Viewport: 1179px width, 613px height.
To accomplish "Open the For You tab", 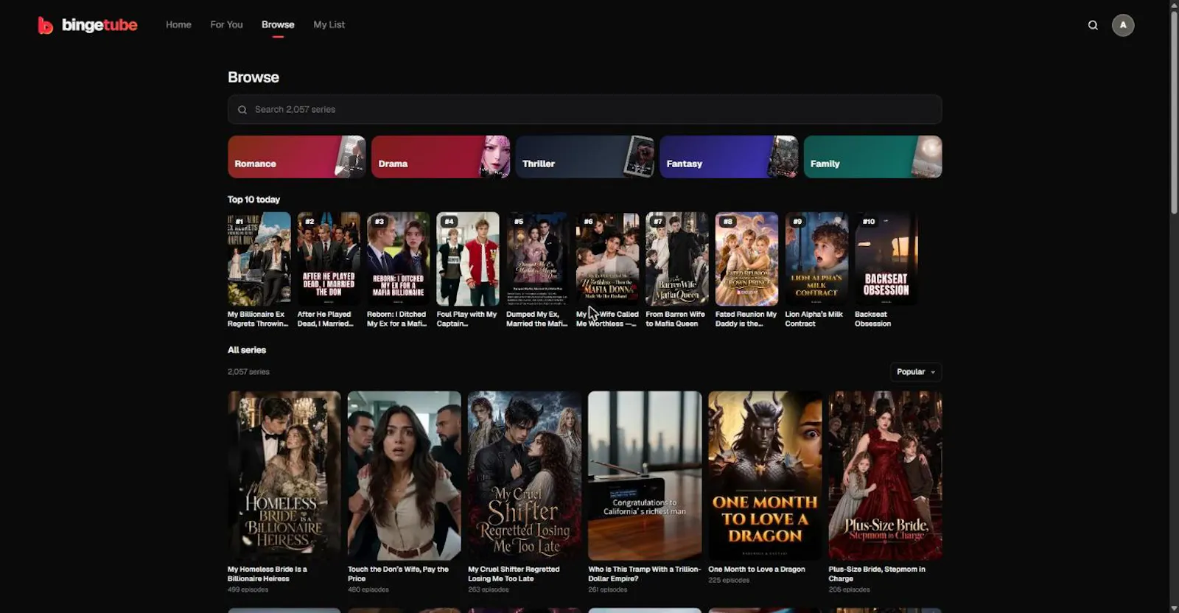I will click(226, 24).
